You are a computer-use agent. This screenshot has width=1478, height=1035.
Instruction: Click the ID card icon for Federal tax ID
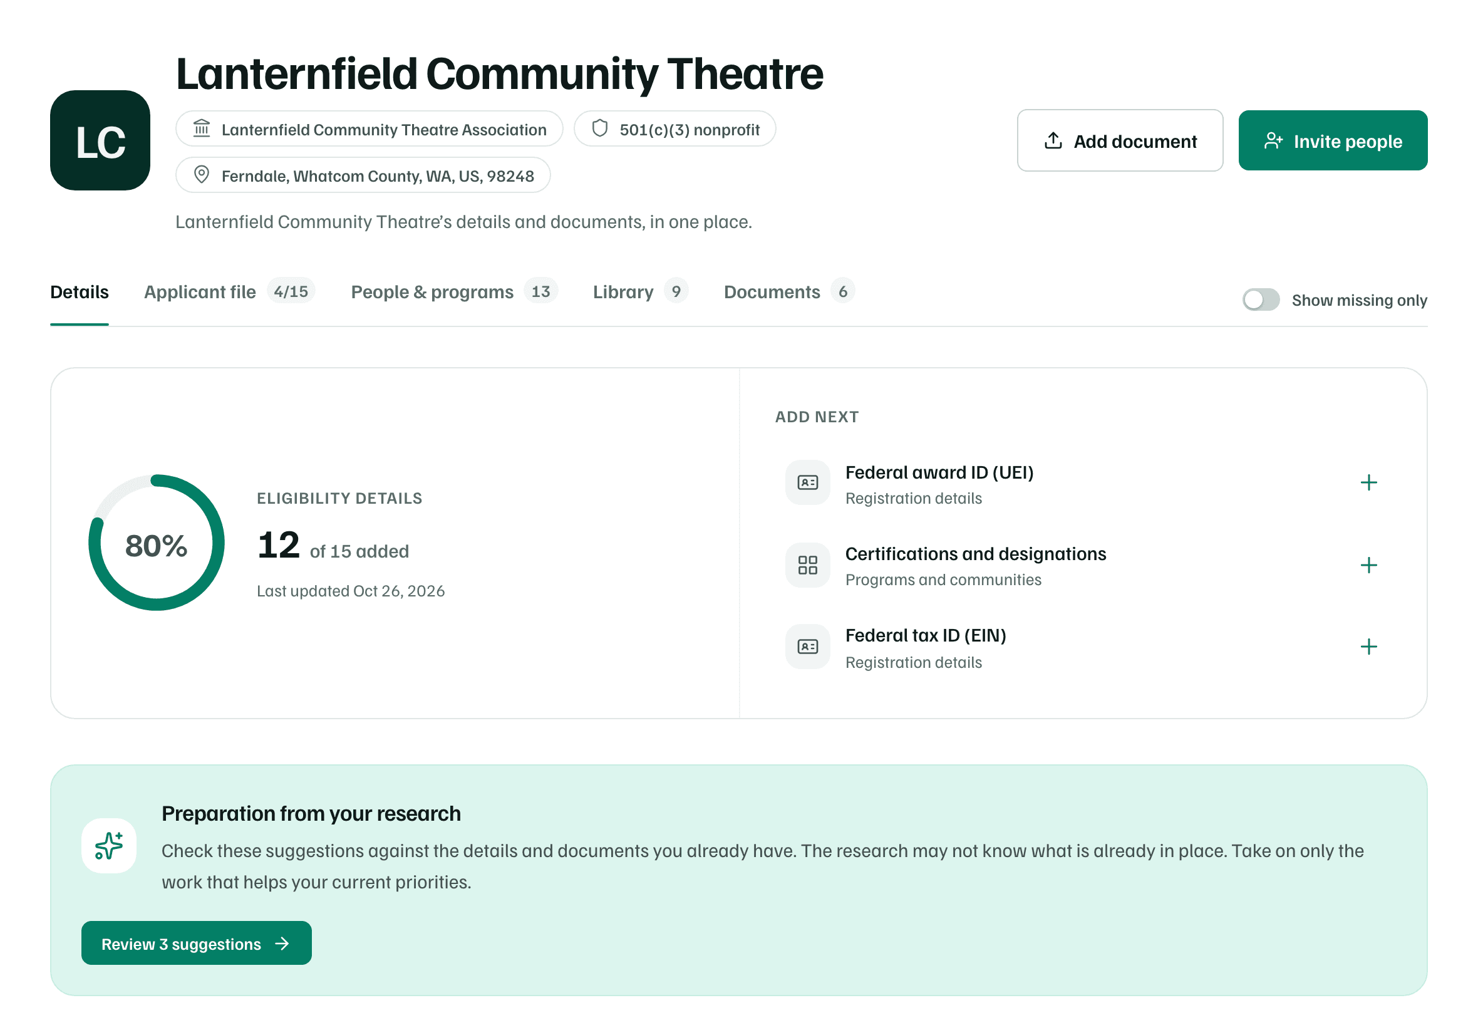[807, 646]
